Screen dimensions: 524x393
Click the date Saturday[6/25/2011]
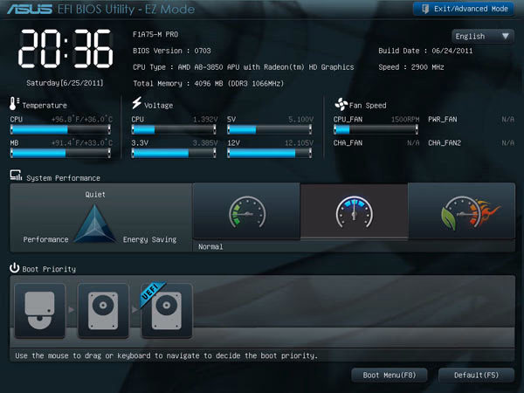point(65,83)
